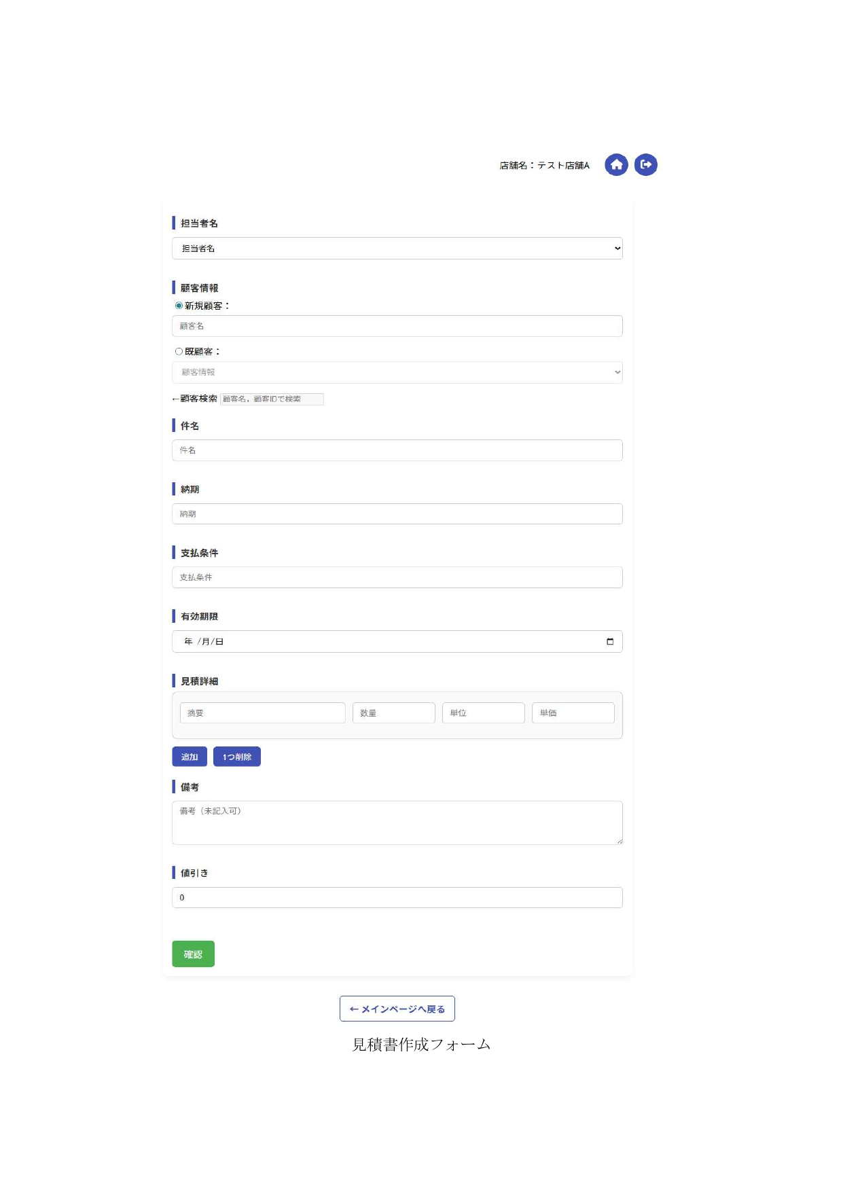Viewport: 843px width, 1192px height.
Task: Click the 摘要 field in 見積詳細
Action: (262, 713)
